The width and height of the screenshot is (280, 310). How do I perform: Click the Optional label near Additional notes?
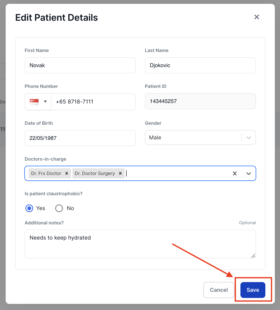[247, 223]
